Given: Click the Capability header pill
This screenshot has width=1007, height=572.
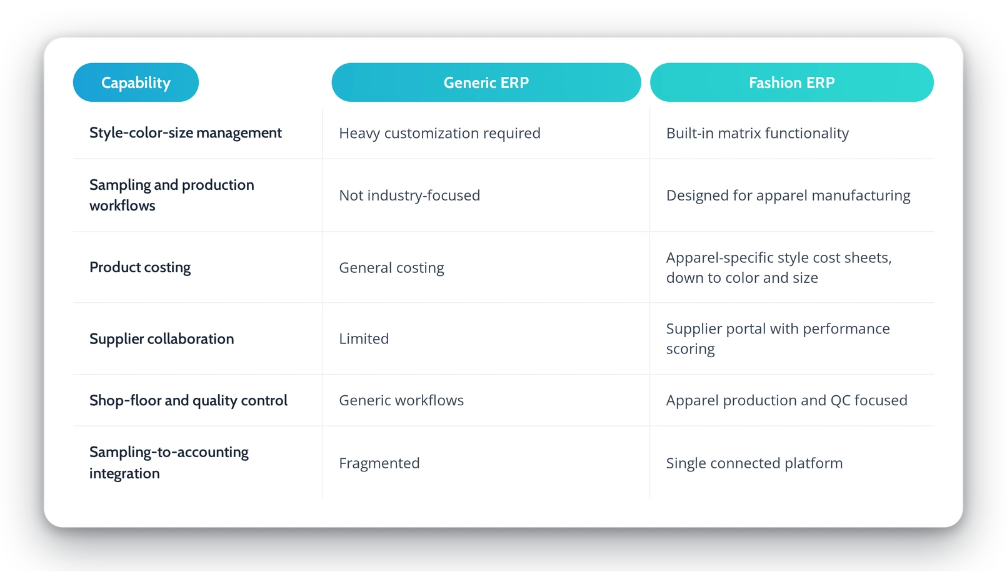Looking at the screenshot, I should pos(136,82).
